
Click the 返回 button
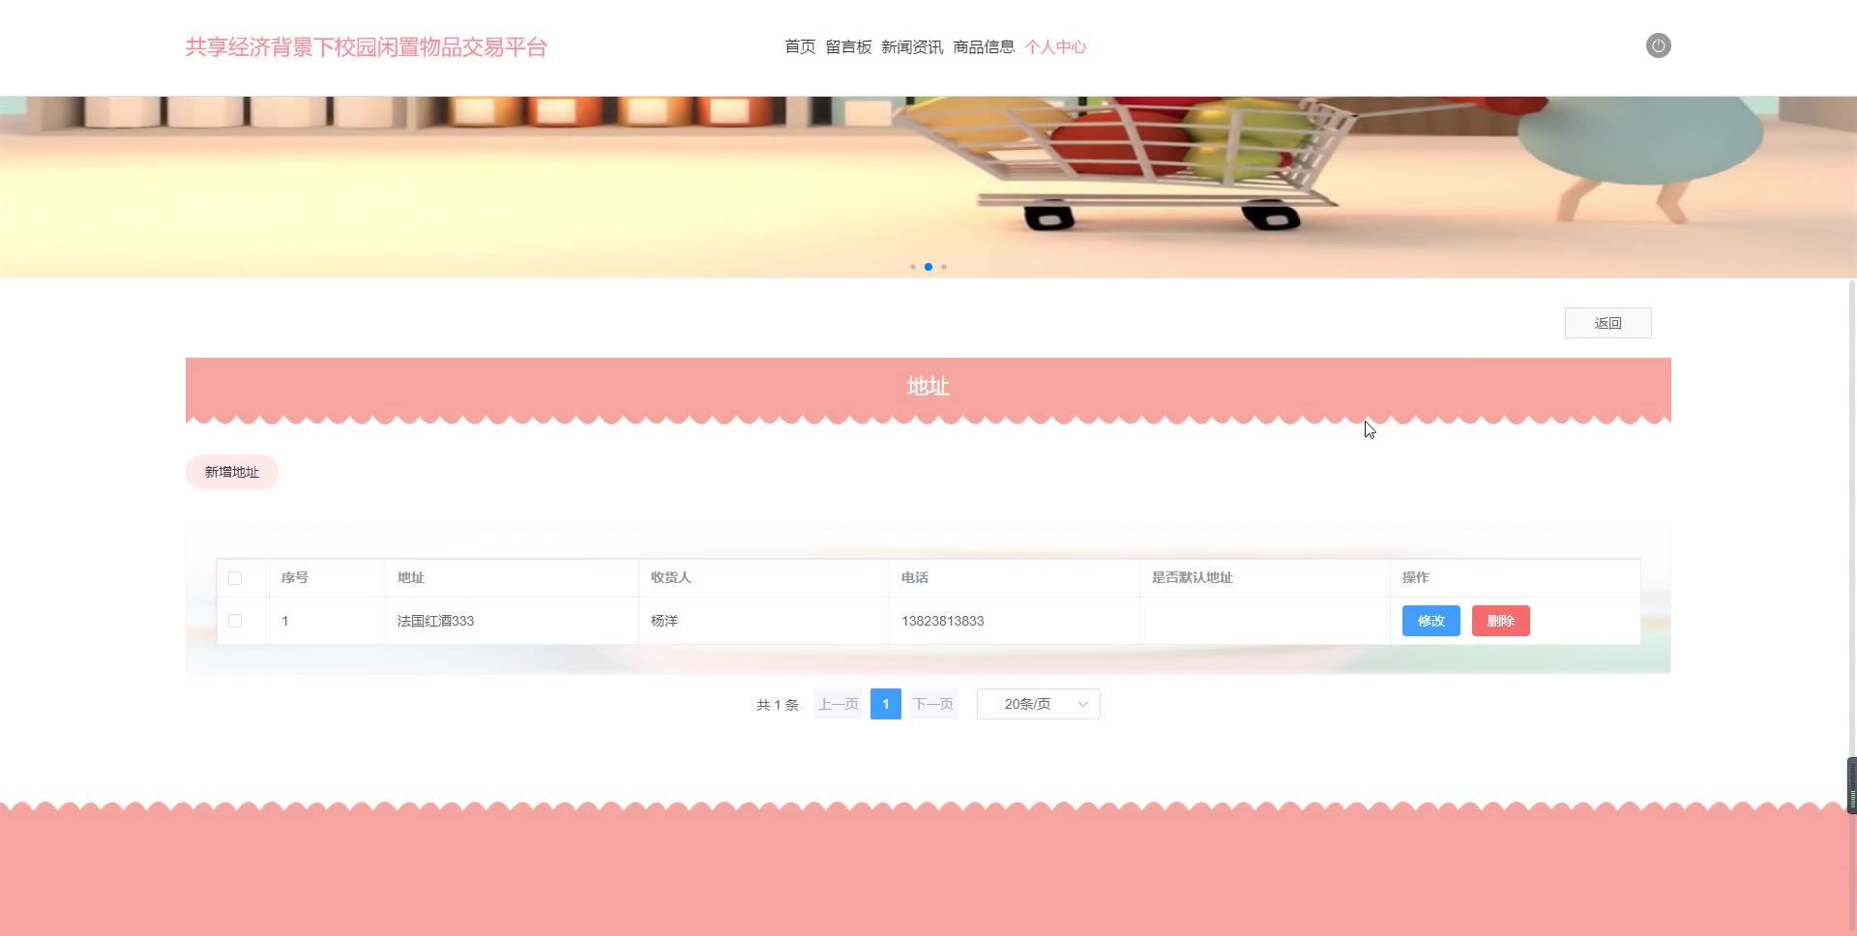[x=1607, y=323]
